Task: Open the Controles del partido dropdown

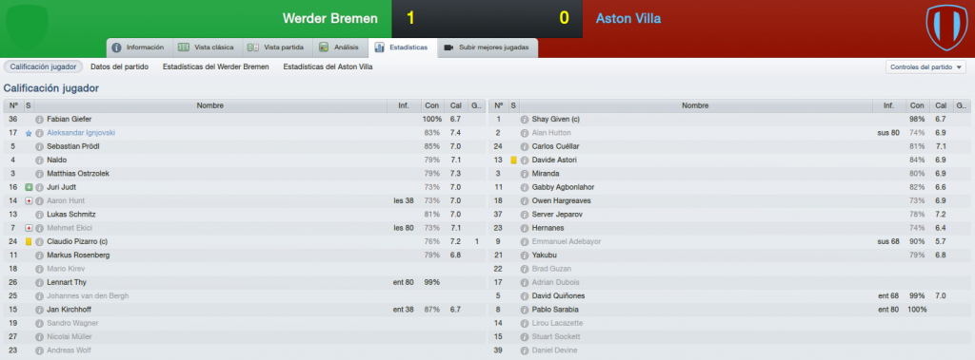Action: pos(925,67)
